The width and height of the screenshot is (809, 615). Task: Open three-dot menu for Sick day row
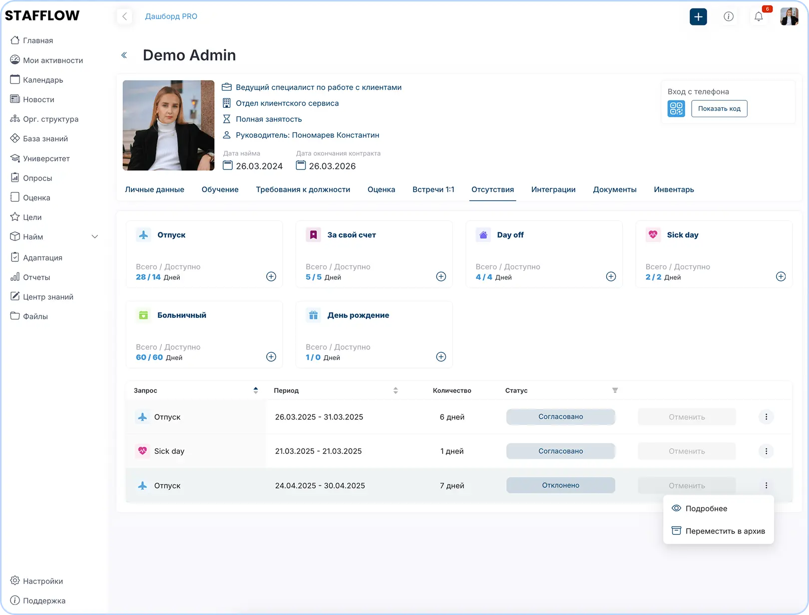766,451
